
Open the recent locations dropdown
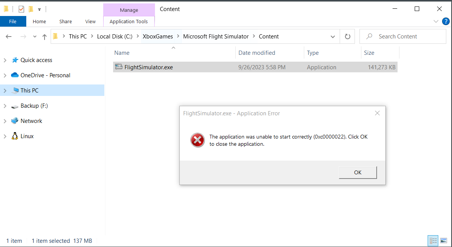point(35,37)
